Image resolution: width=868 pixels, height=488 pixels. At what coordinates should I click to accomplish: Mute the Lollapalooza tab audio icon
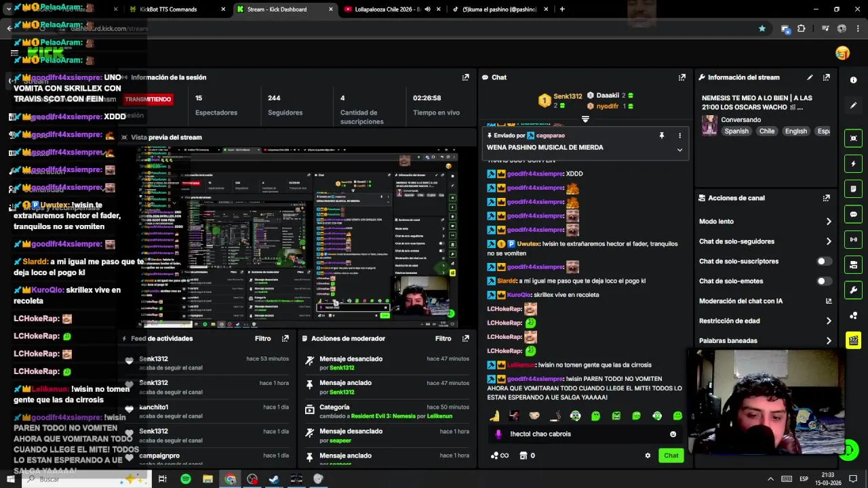click(x=427, y=9)
